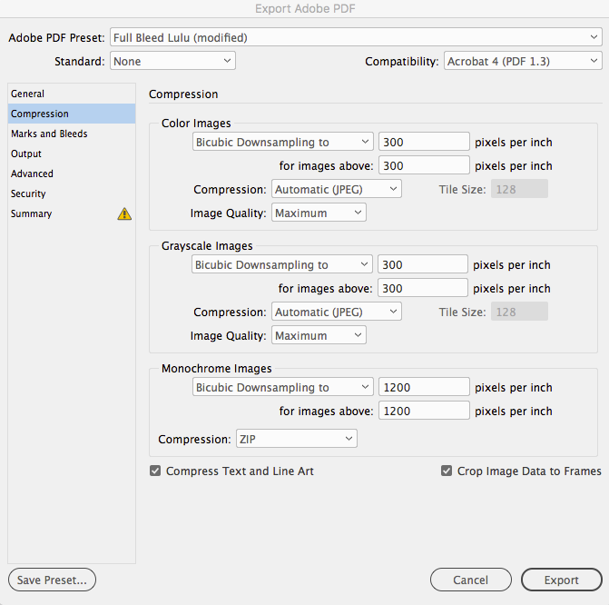
Task: Select Output in the sidebar
Action: [x=72, y=154]
